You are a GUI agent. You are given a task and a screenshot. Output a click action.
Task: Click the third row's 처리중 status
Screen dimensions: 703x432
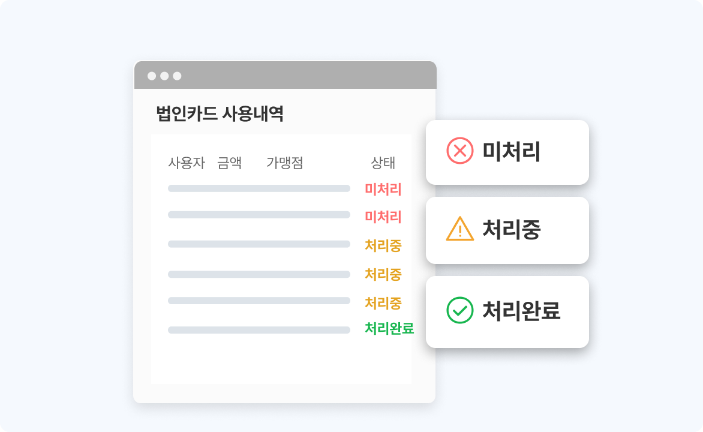pos(383,245)
